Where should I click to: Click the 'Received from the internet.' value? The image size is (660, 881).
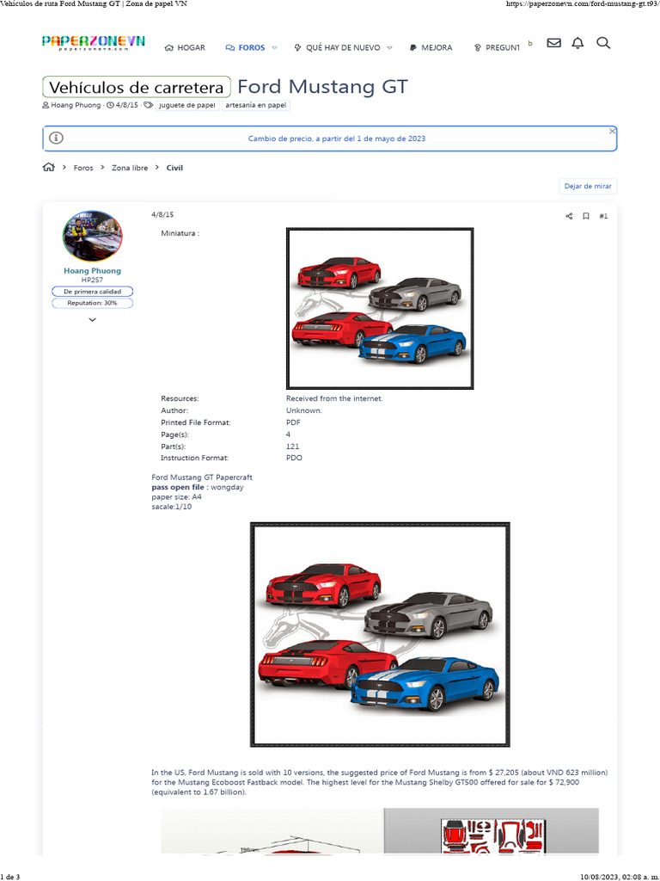point(334,398)
